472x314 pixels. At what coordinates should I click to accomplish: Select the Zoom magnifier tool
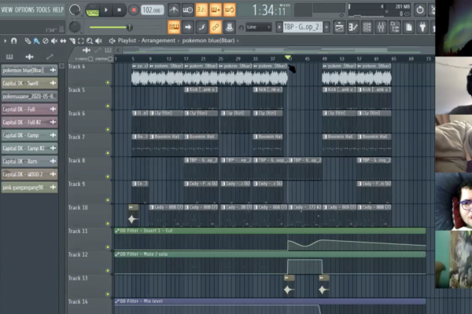point(90,41)
